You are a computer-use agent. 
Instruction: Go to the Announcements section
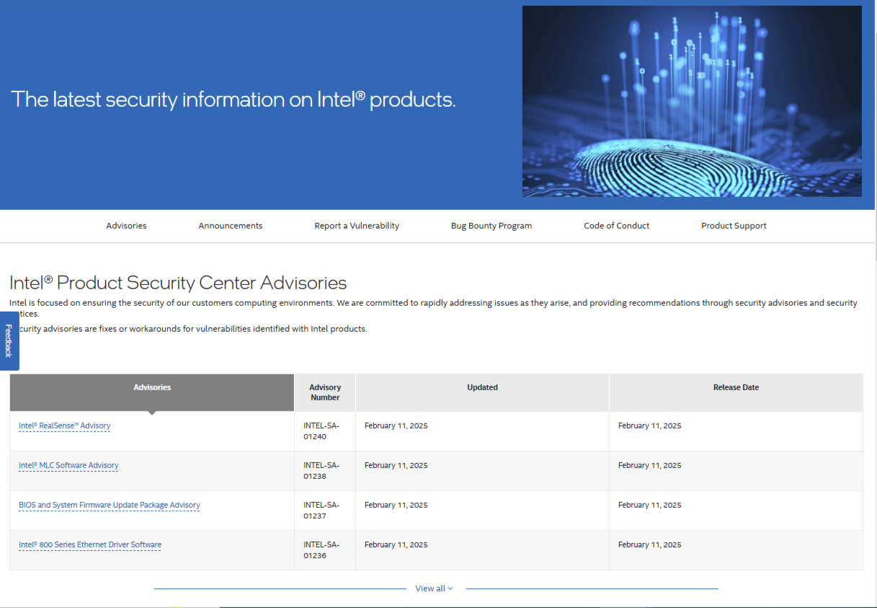coord(231,226)
